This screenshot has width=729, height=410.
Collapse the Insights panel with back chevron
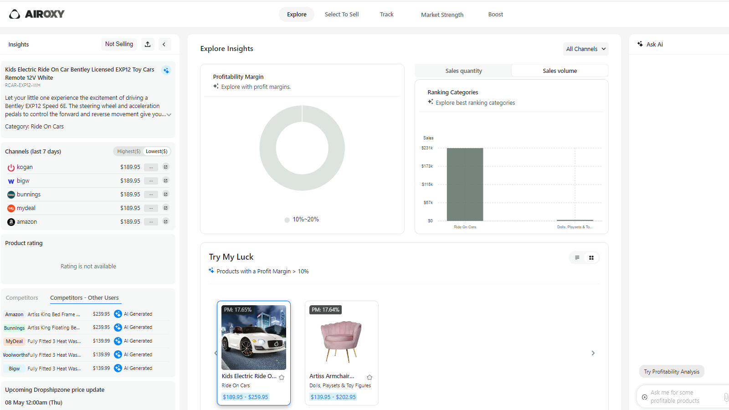(164, 44)
